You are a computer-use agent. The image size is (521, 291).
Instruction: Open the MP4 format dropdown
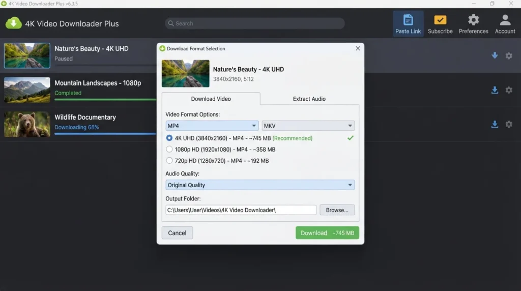click(x=212, y=126)
